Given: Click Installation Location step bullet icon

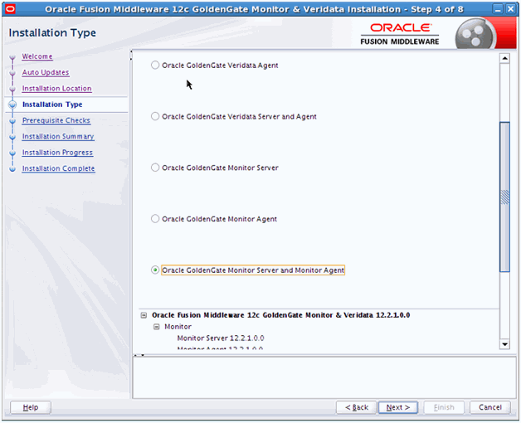Looking at the screenshot, I should click(x=12, y=89).
